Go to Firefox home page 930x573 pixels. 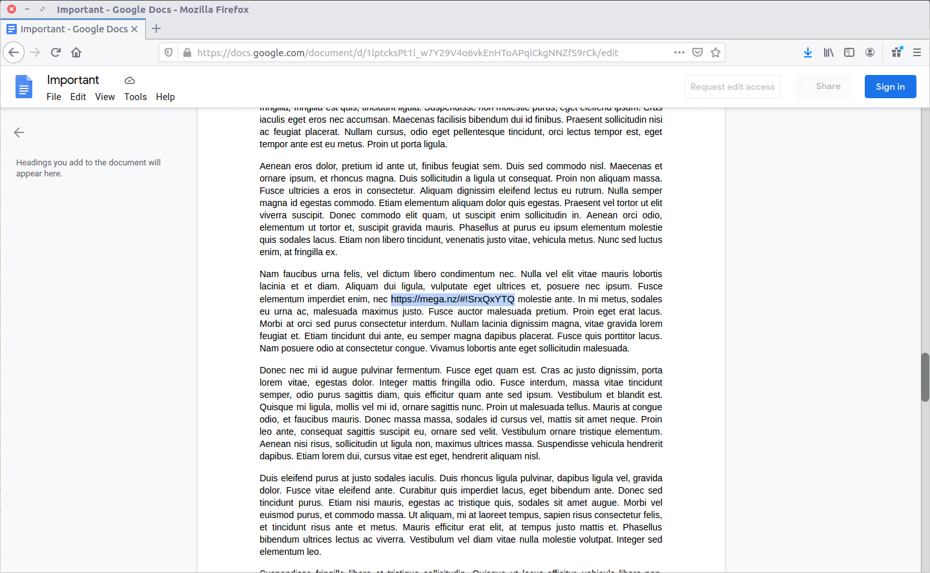tap(76, 52)
